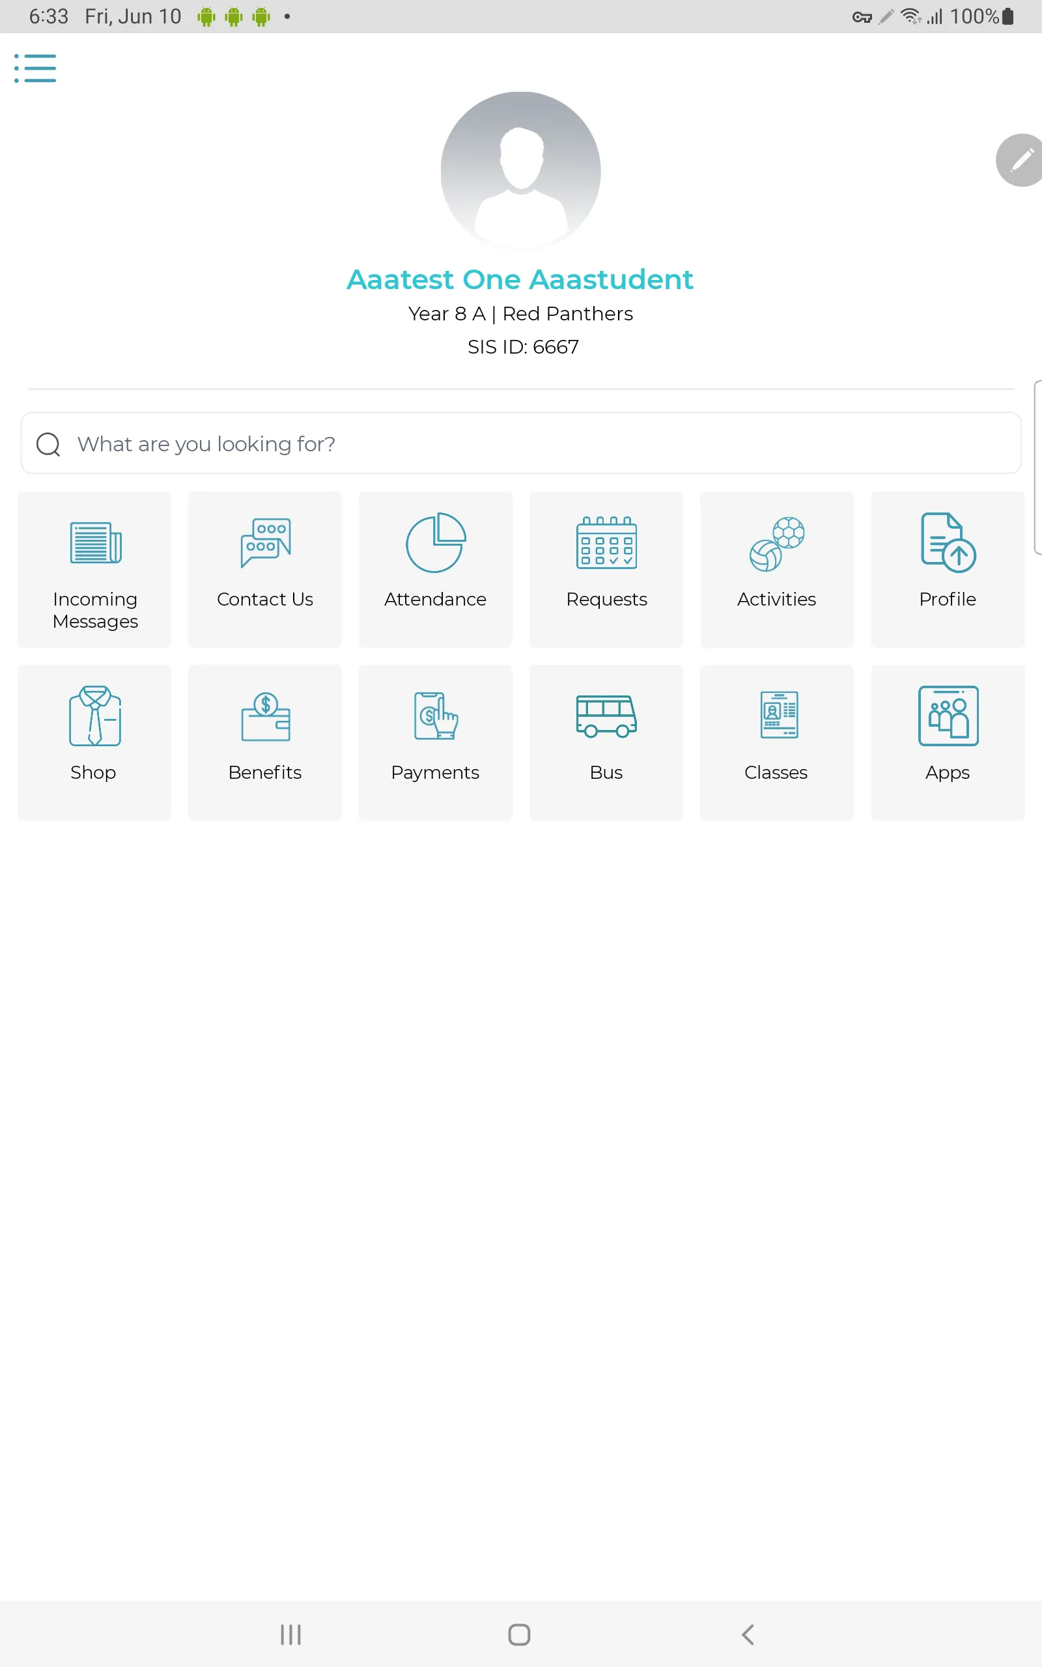Screen dimensions: 1042x1667
Task: Open the Apps people icon
Action: [948, 716]
